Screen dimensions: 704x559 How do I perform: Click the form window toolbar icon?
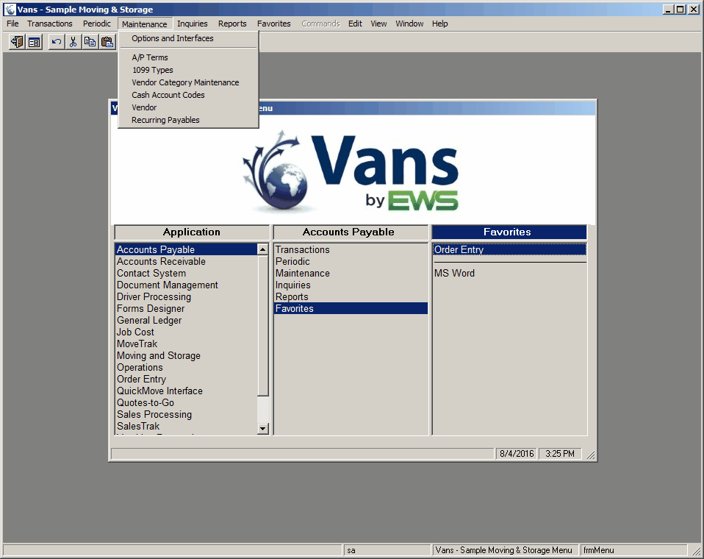click(34, 42)
